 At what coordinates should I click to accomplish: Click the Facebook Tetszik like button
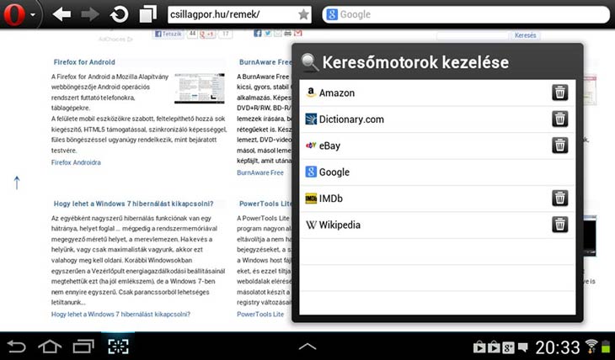coord(168,34)
